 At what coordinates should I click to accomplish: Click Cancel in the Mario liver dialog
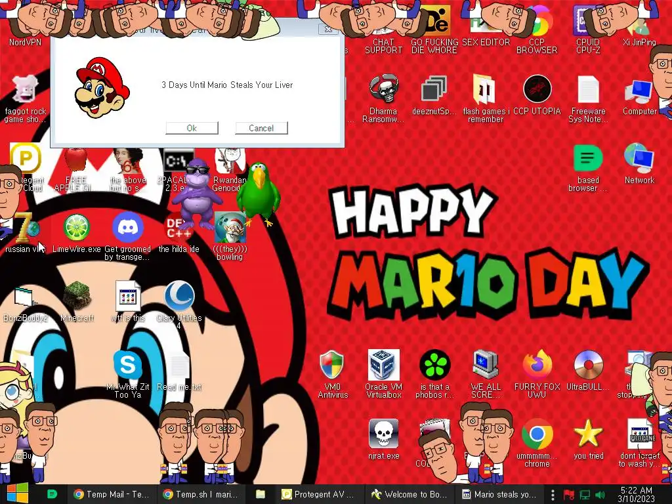261,128
